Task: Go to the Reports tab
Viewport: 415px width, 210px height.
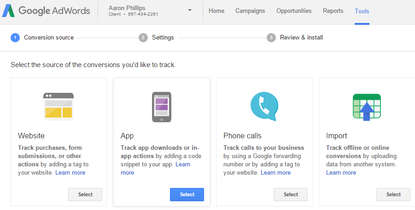Action: pos(333,11)
